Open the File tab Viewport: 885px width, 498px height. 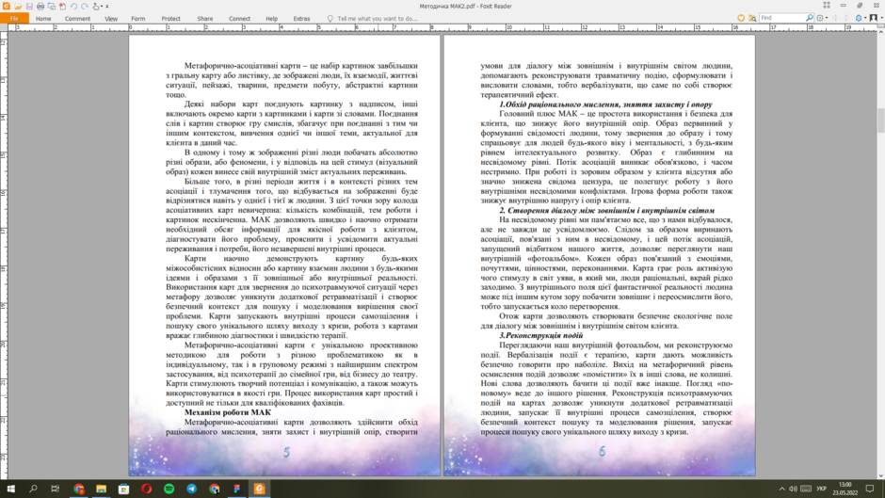click(x=14, y=19)
